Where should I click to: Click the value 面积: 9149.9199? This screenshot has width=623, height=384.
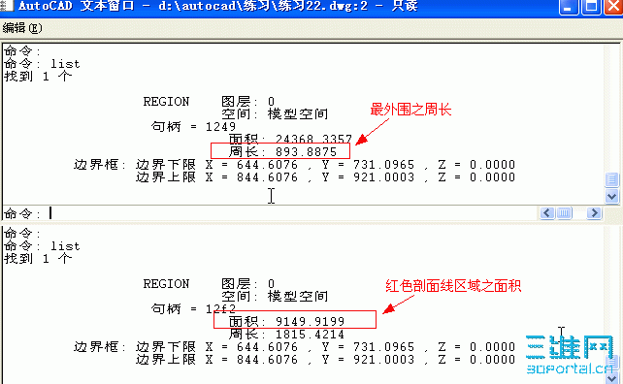coord(286,321)
